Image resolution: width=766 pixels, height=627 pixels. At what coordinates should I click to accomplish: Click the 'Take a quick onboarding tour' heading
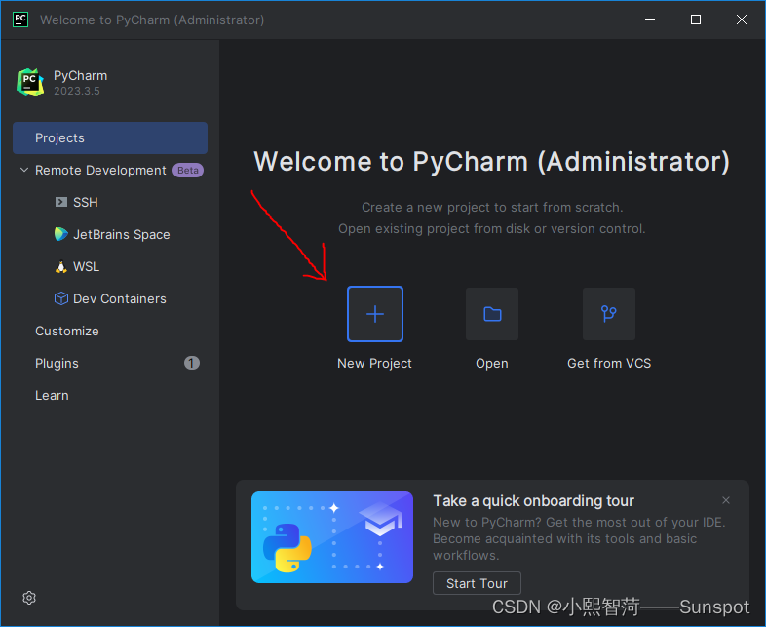(533, 501)
